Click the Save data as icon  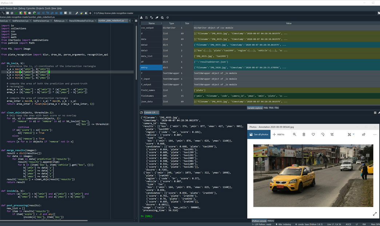coord(152,17)
